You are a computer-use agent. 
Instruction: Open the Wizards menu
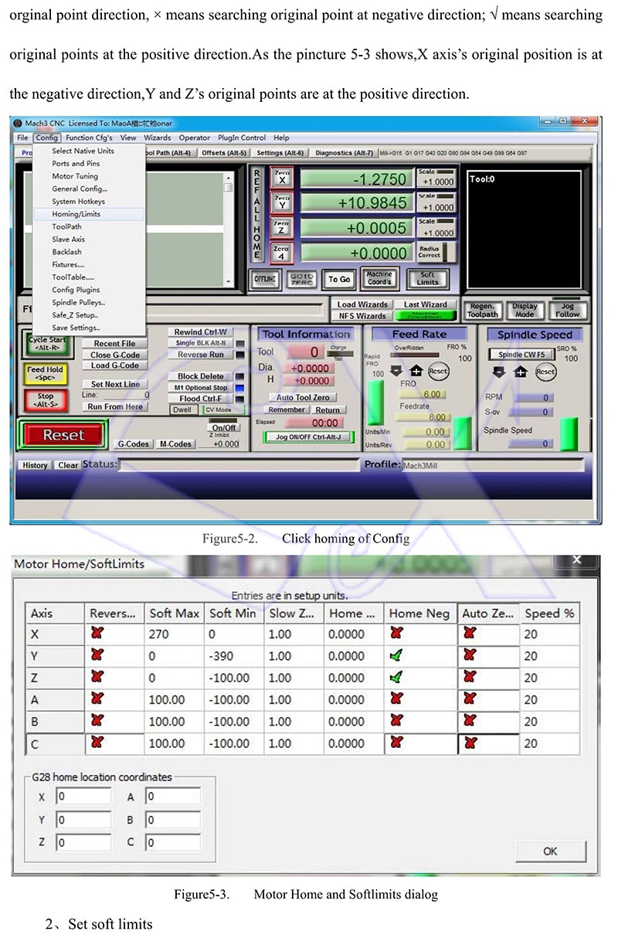(x=157, y=138)
